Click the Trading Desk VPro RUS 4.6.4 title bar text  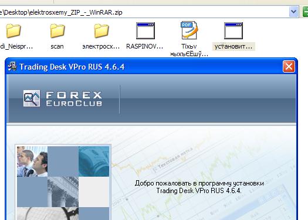click(x=72, y=67)
